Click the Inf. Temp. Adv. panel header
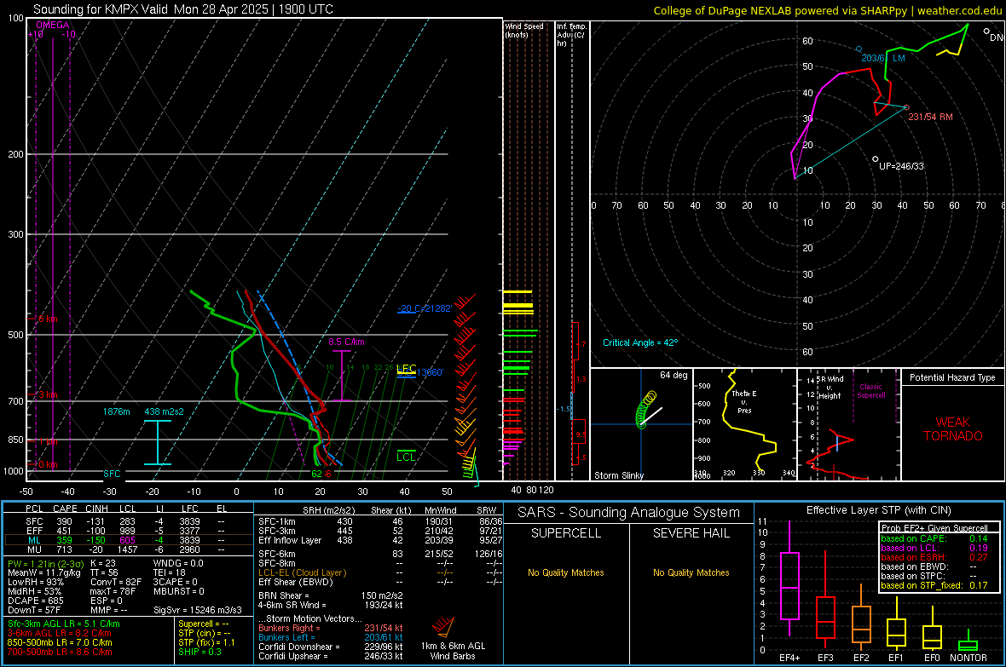The image size is (1006, 667). pos(571,35)
